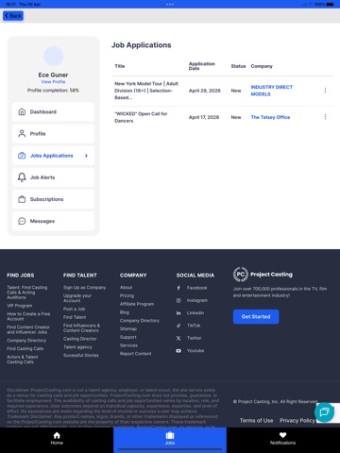Click the Job Alerts bell icon

tap(22, 177)
